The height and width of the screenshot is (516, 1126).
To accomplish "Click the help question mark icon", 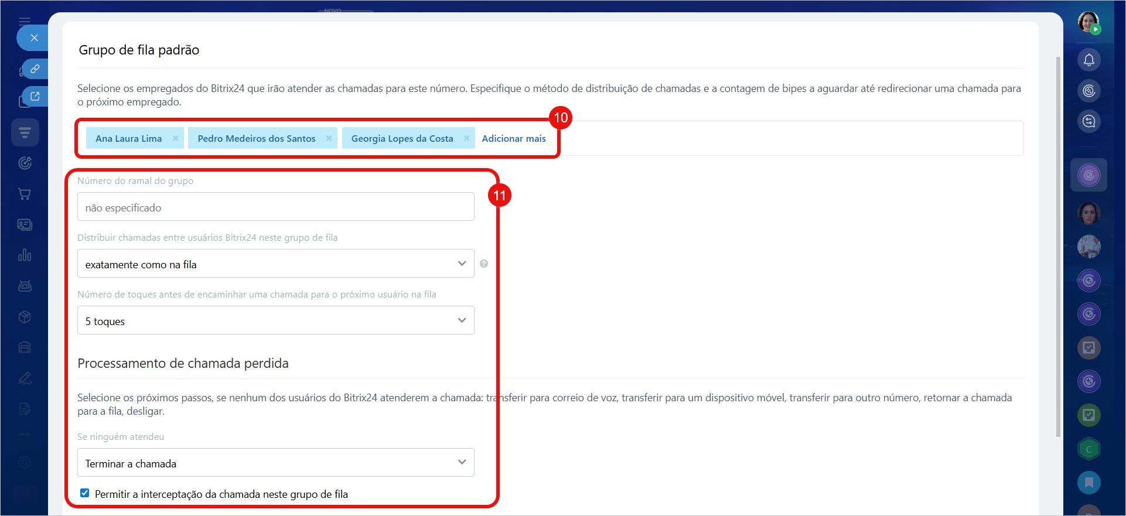I will coord(484,264).
